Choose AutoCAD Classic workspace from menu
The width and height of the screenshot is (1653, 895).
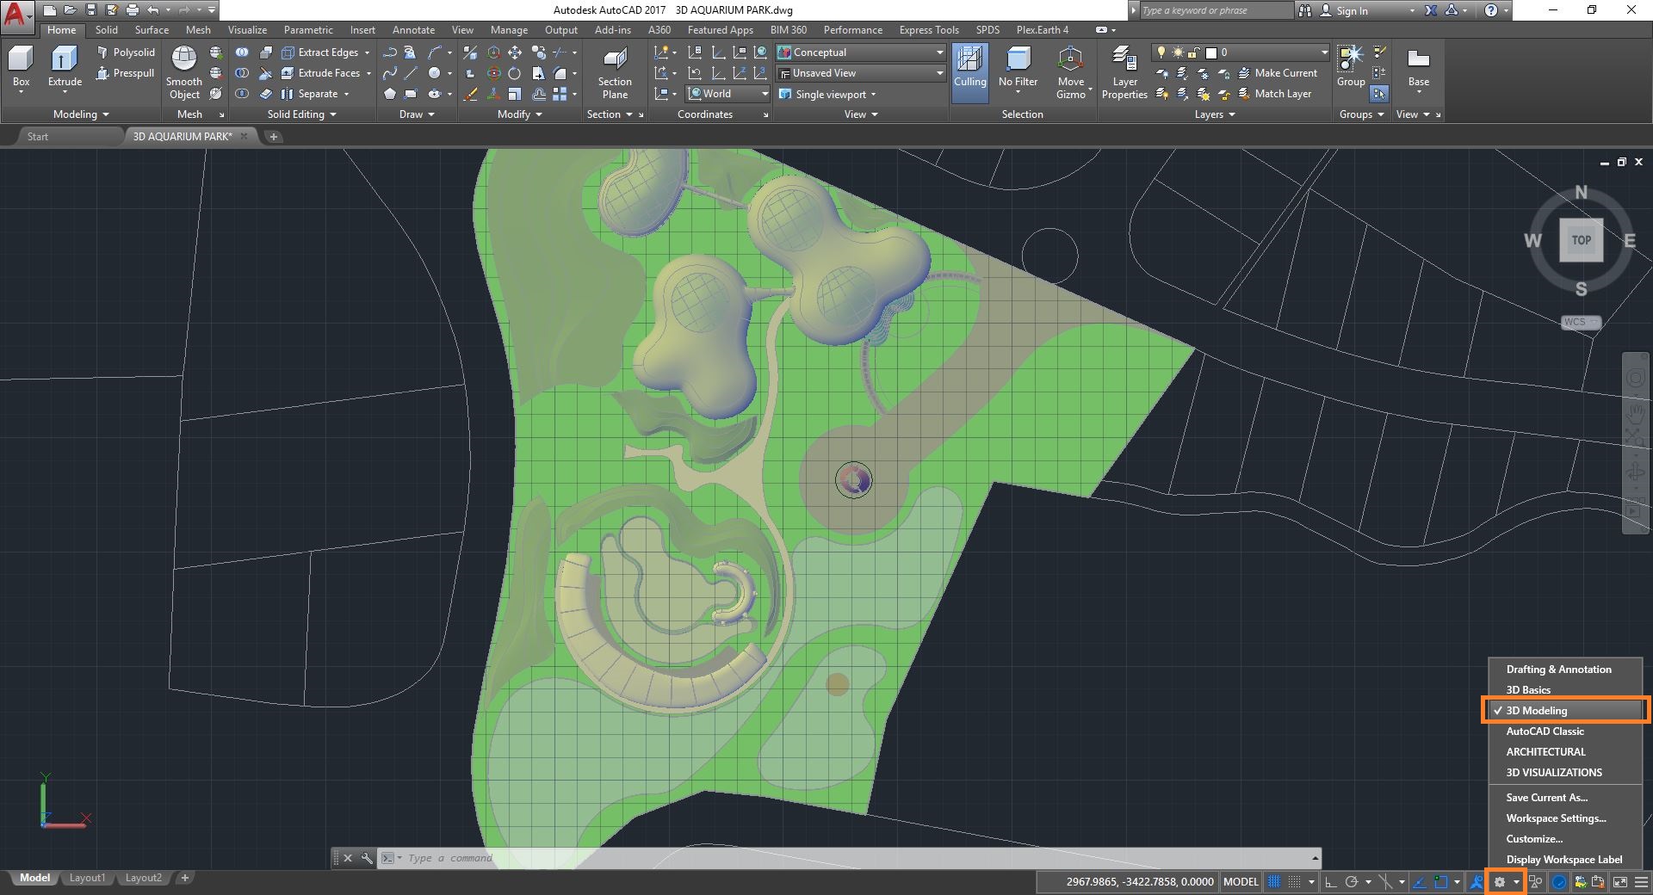click(1545, 731)
